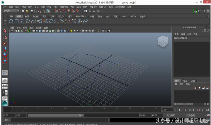Image resolution: width=211 pixels, height=125 pixels.
Task: Switch to single perspective layout icon
Action: click(5, 81)
